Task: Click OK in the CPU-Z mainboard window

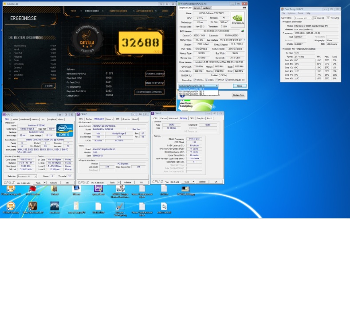Action: coord(142,183)
